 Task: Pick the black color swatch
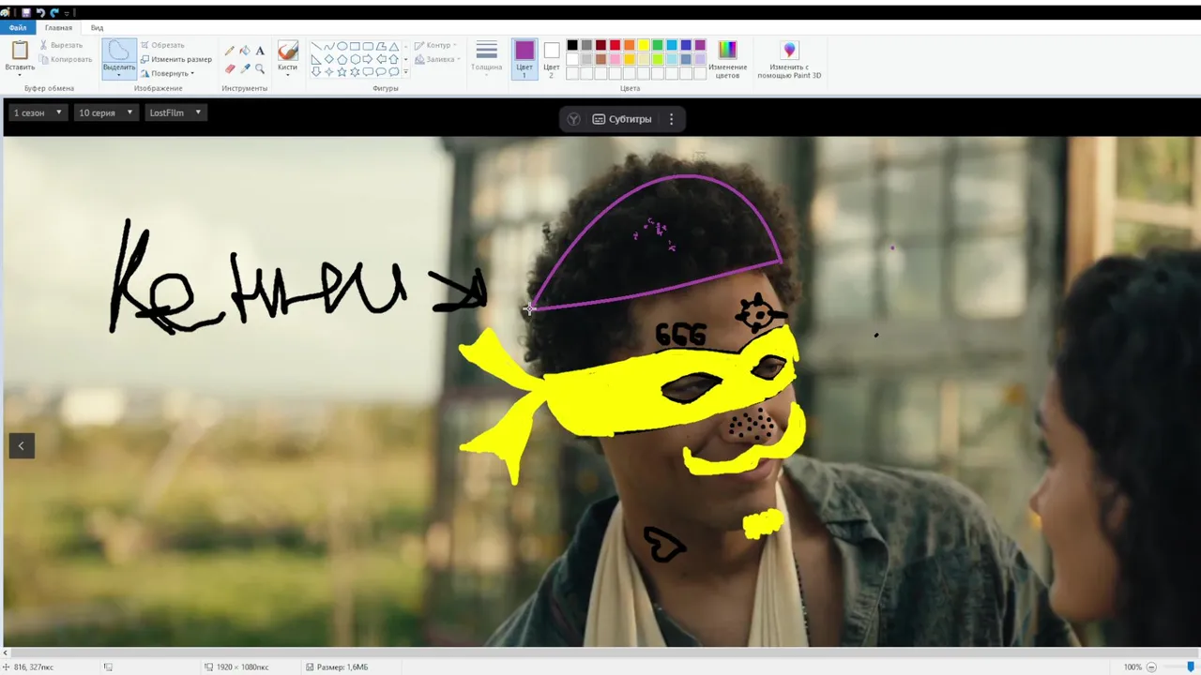click(x=572, y=45)
